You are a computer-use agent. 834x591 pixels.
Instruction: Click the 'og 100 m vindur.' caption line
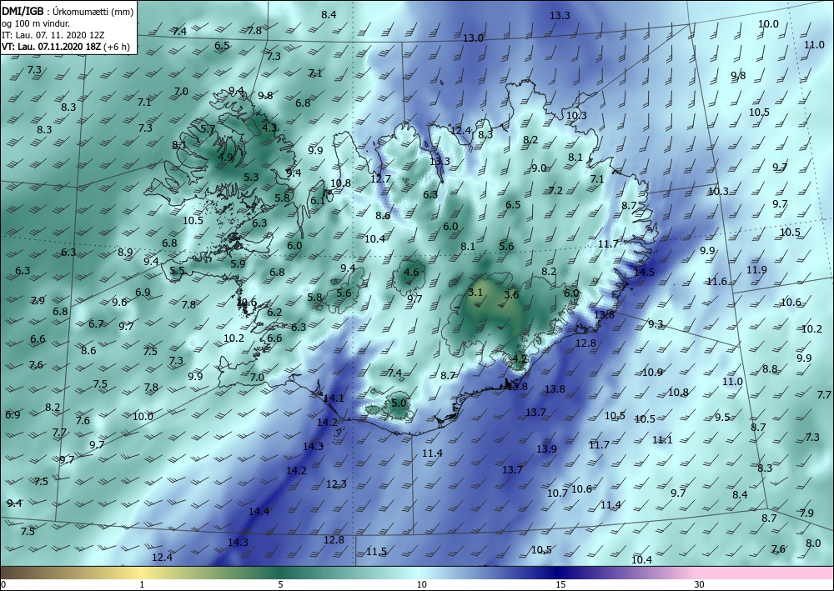click(36, 23)
